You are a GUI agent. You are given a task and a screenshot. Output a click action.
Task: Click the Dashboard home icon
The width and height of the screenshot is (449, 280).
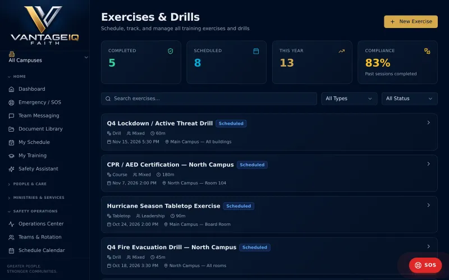coord(11,89)
